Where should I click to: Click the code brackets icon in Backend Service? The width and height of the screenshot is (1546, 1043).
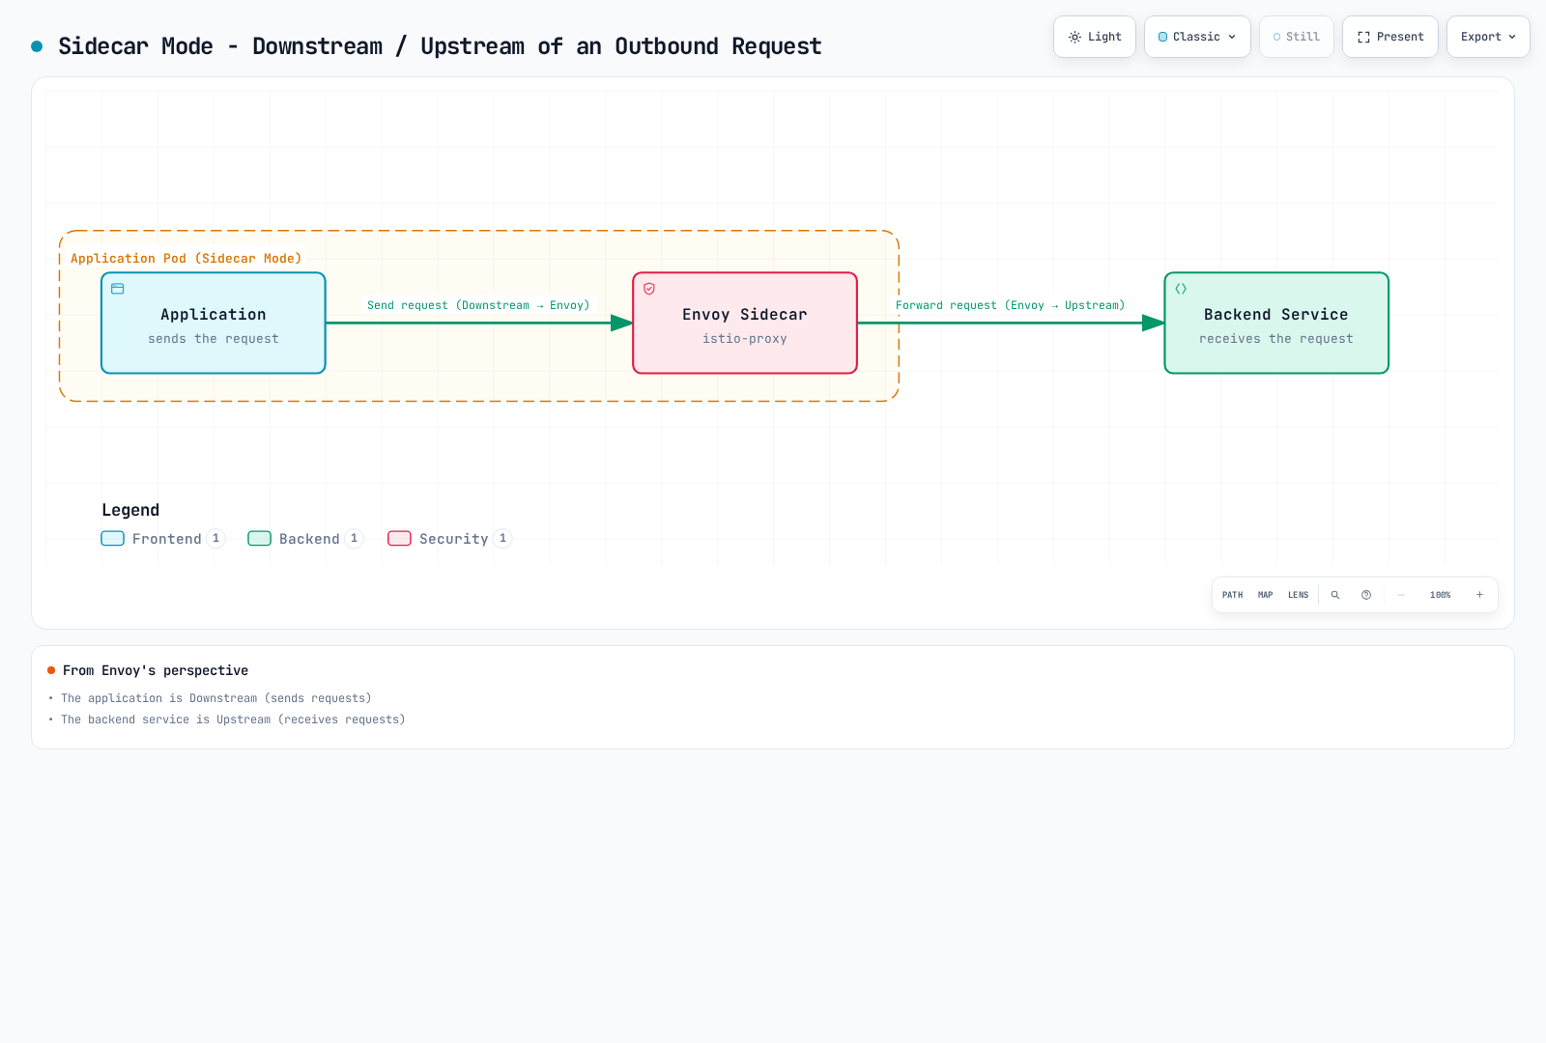point(1181,289)
